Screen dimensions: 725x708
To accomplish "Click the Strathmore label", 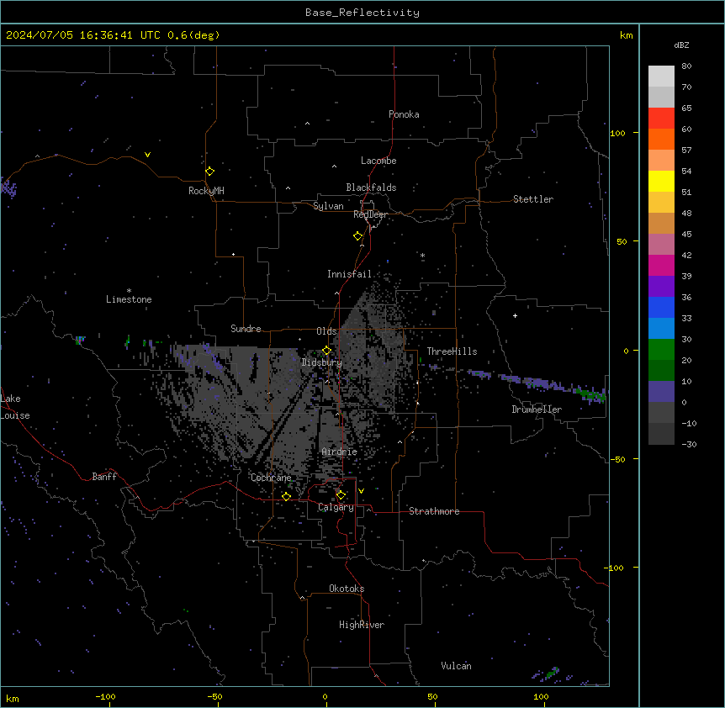I will [x=434, y=511].
